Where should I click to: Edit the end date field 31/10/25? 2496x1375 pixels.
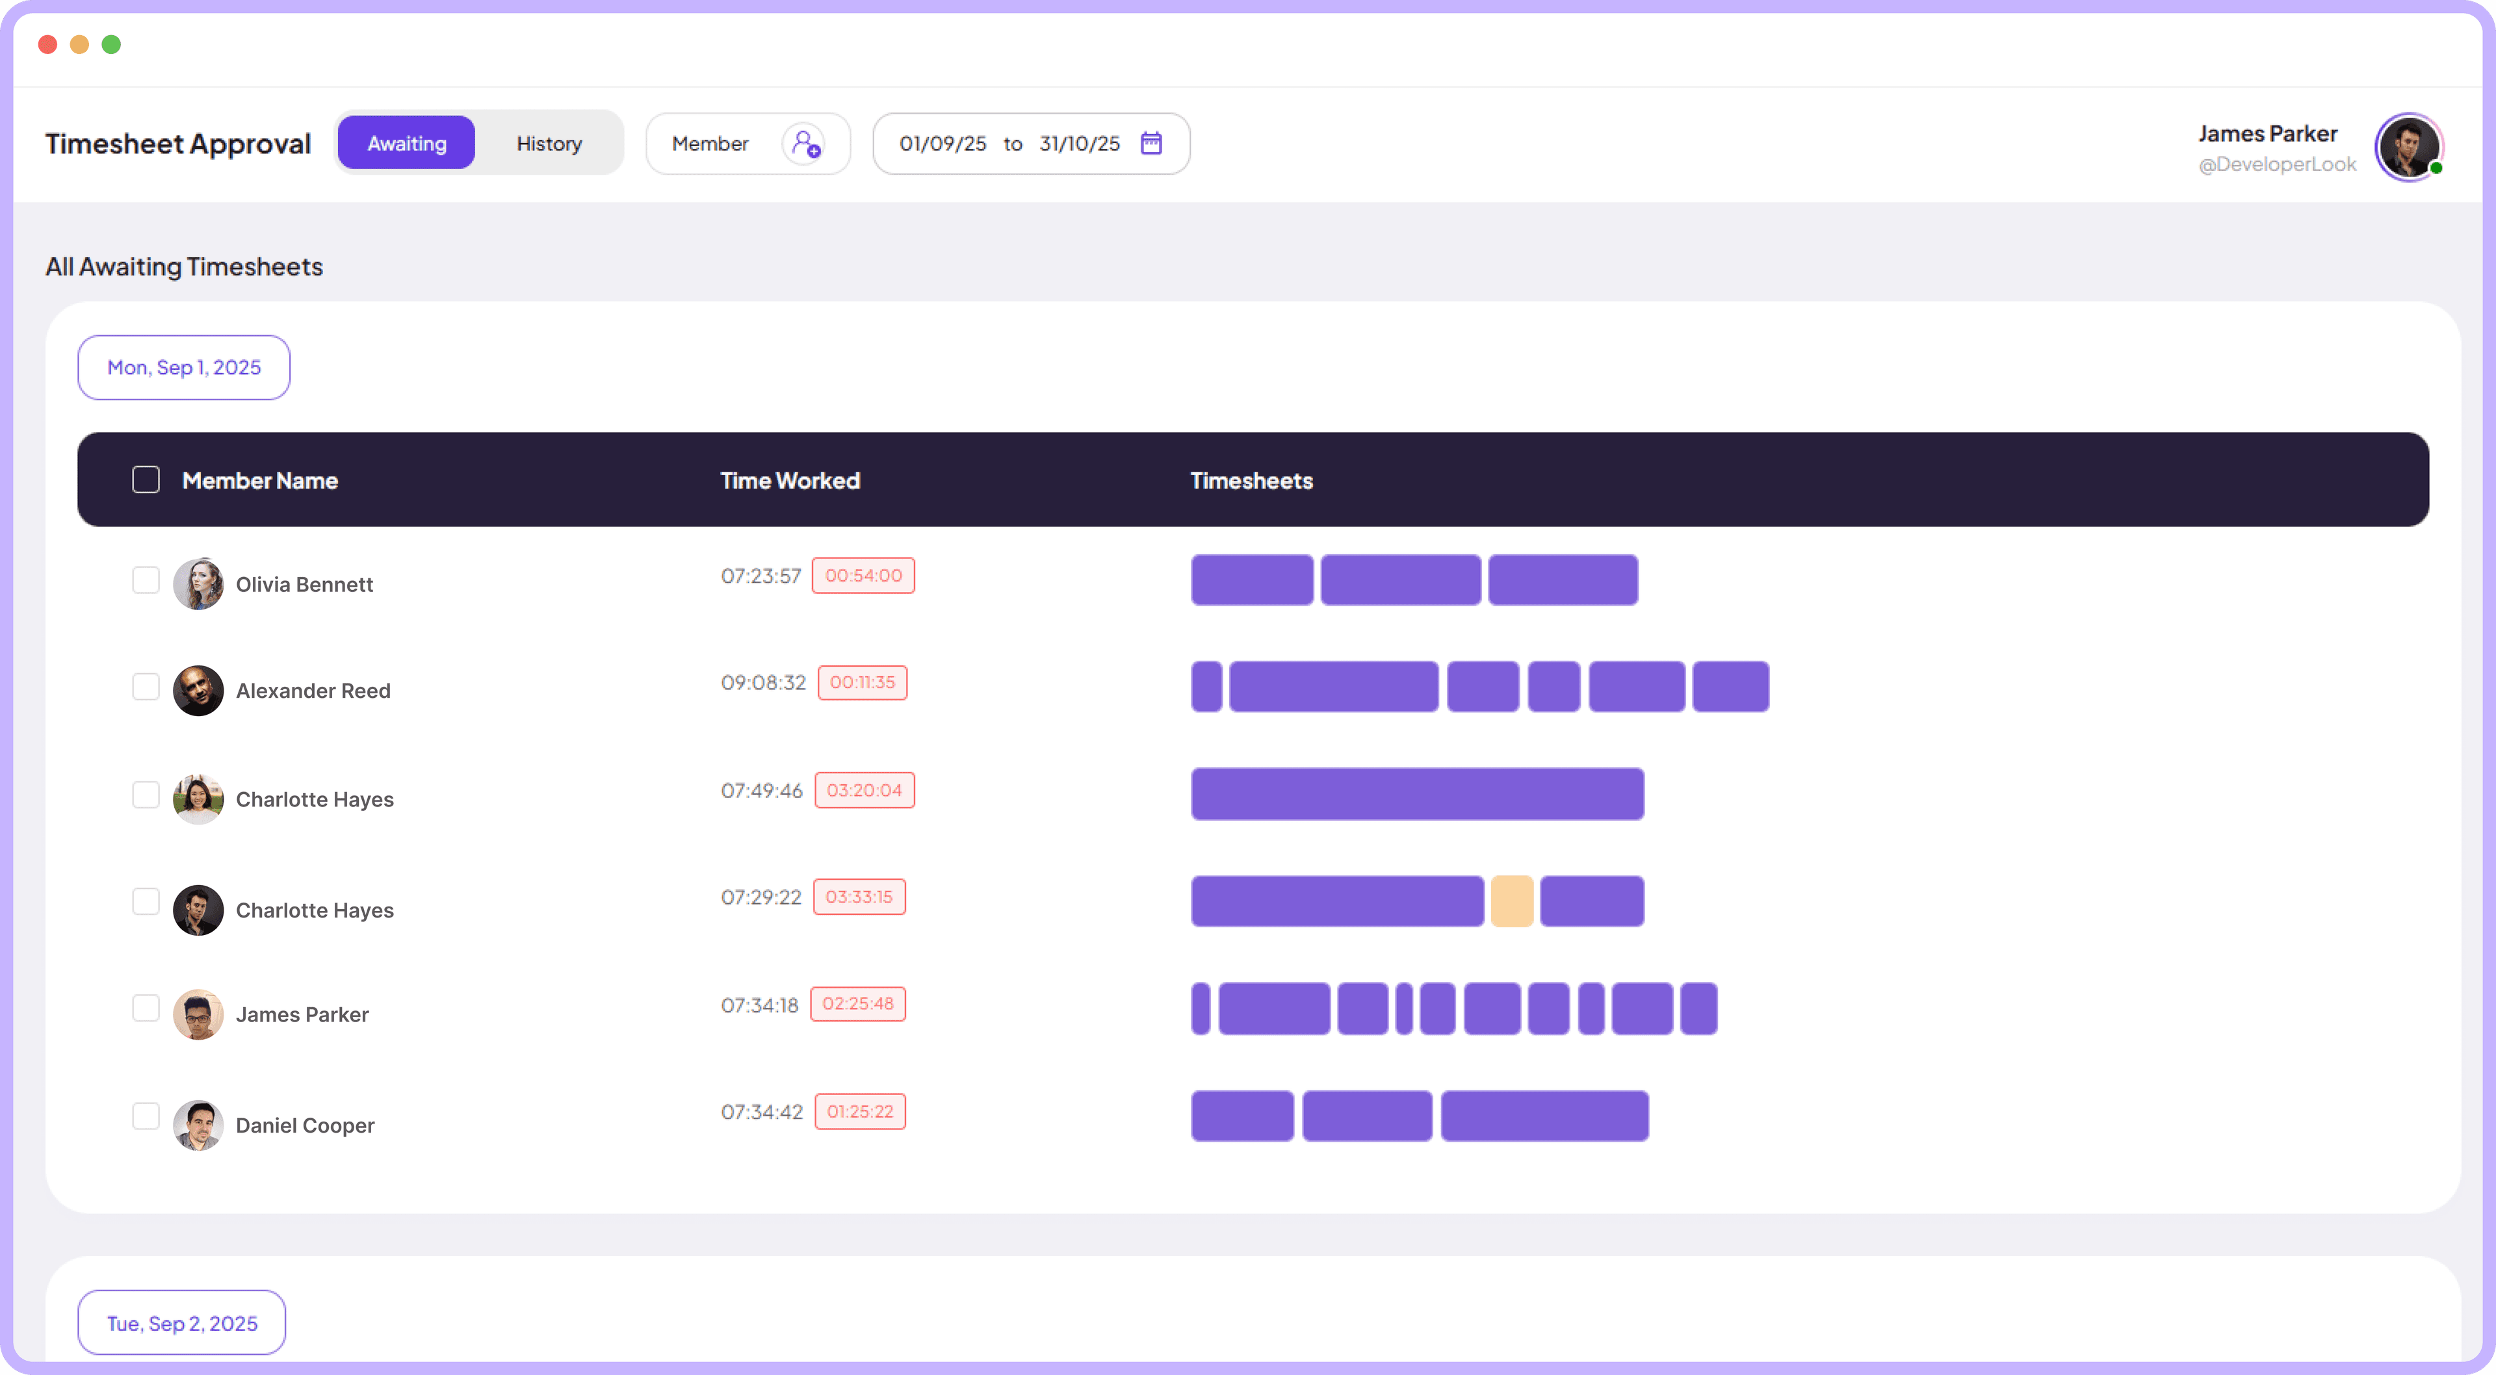(1078, 144)
